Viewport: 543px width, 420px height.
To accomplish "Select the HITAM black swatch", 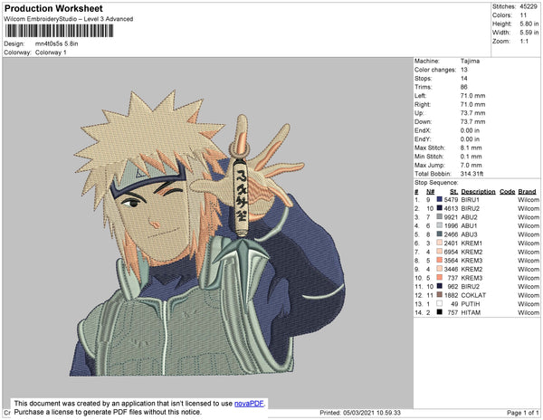I will (x=440, y=312).
